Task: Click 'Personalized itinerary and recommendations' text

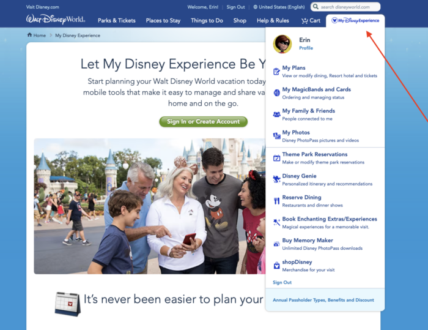Action: [x=327, y=184]
